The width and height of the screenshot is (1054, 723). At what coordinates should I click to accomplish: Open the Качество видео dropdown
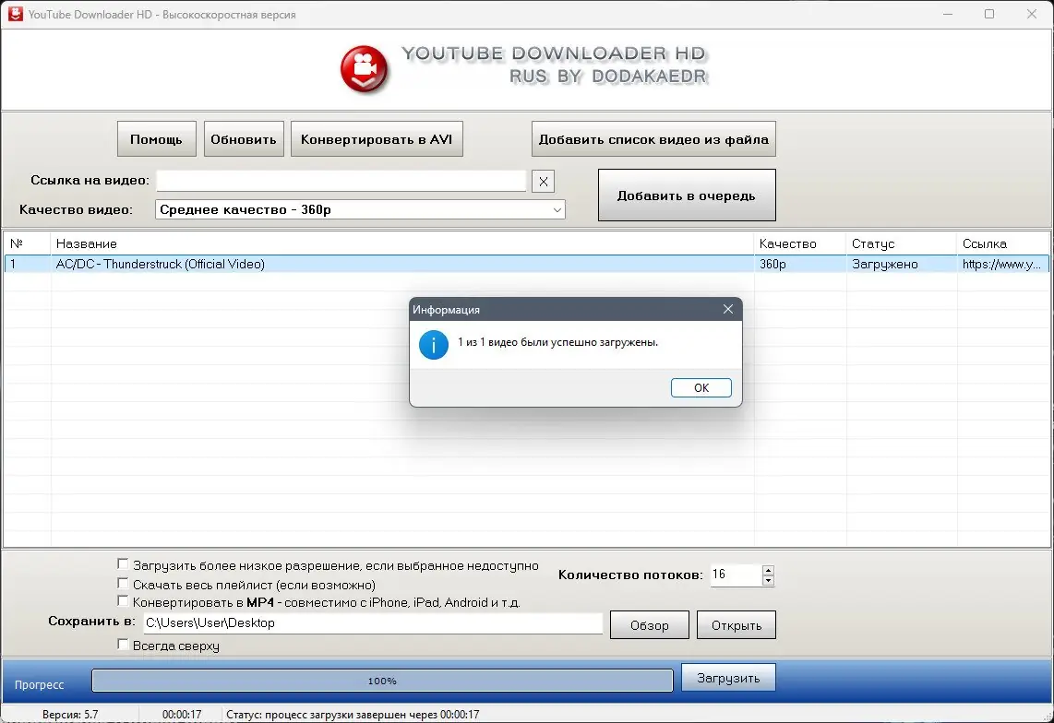pyautogui.click(x=360, y=209)
